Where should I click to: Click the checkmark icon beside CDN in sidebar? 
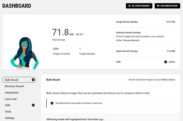click(33, 105)
